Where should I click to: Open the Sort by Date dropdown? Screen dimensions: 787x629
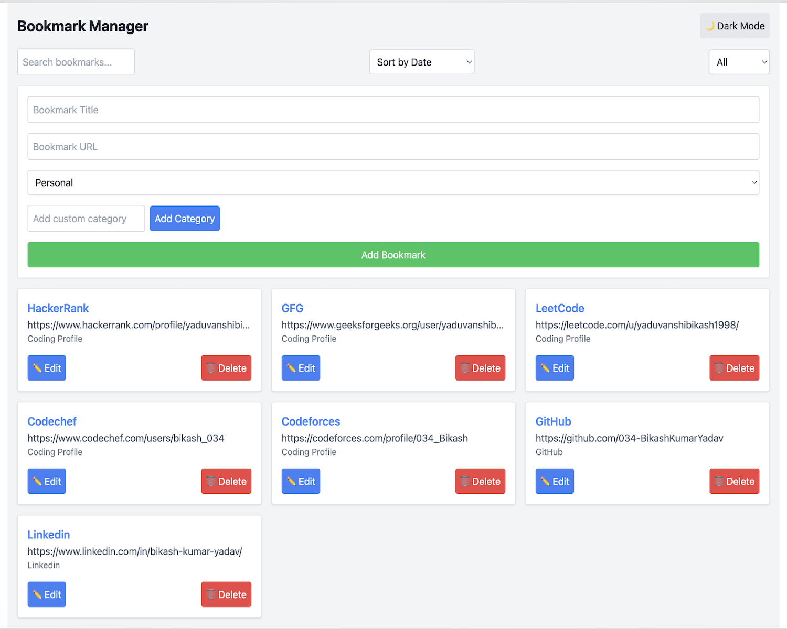422,62
